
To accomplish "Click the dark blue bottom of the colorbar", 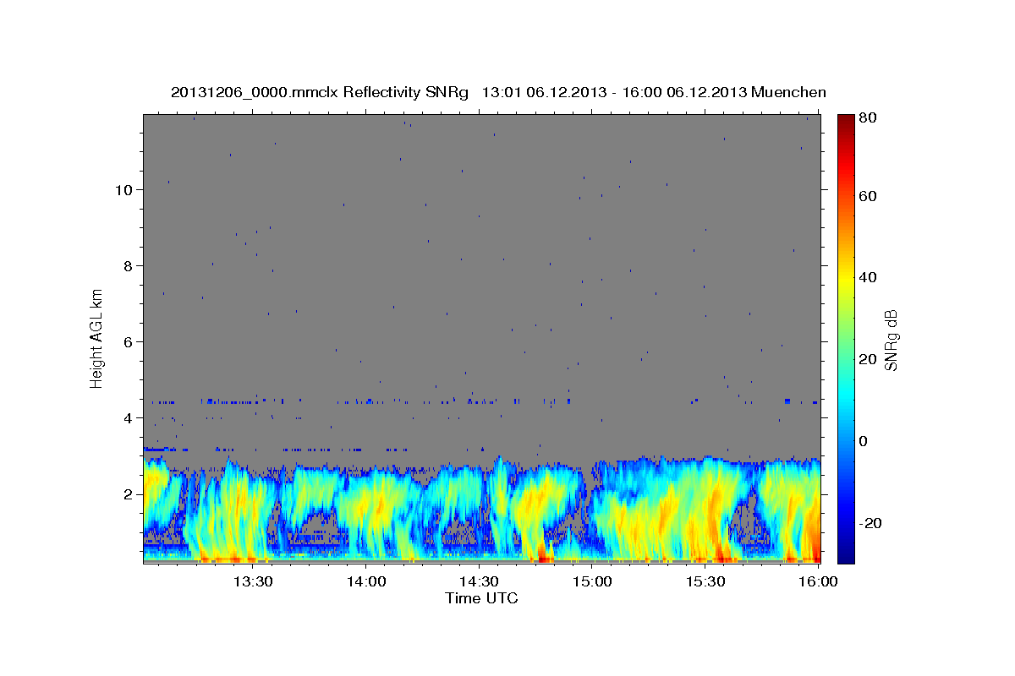I will 846,556.
